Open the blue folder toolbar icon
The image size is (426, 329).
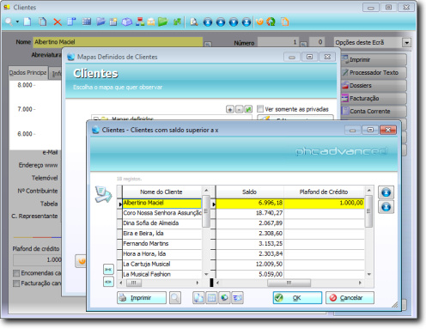click(x=100, y=21)
